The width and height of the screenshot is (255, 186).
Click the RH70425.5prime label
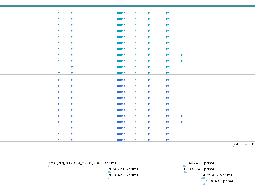(x=123, y=175)
